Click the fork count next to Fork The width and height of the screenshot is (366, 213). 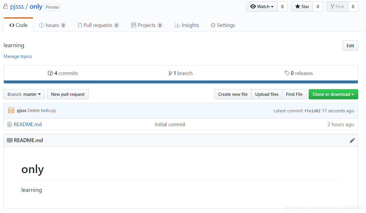[x=353, y=7]
